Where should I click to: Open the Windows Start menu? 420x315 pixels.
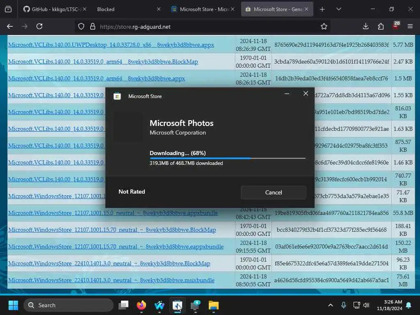tap(13, 305)
